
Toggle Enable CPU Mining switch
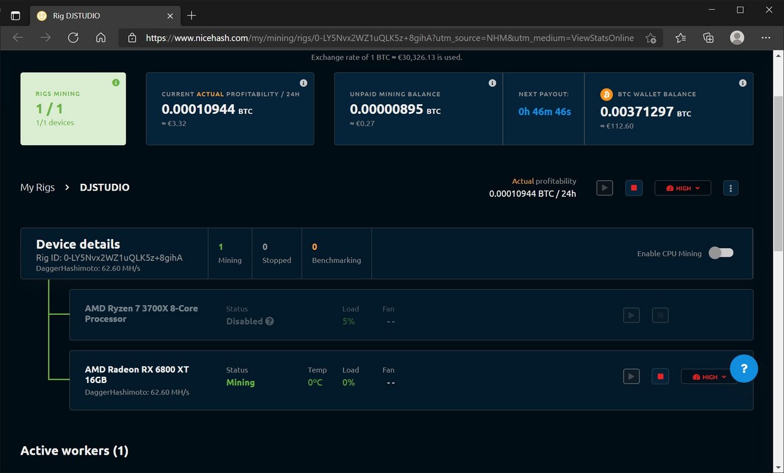click(x=721, y=253)
